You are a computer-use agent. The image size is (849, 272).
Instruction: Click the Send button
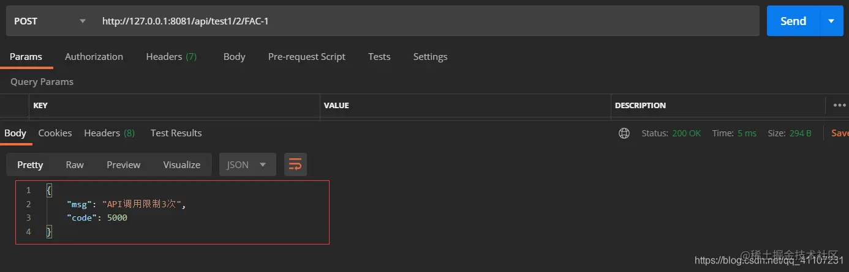793,21
